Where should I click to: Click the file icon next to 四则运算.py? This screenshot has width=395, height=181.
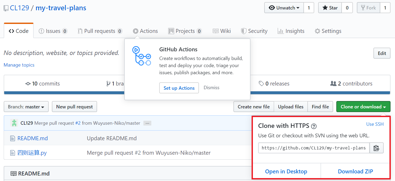(x=12, y=153)
